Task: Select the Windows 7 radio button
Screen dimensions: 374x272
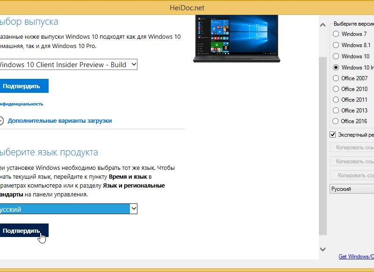Action: (336, 34)
